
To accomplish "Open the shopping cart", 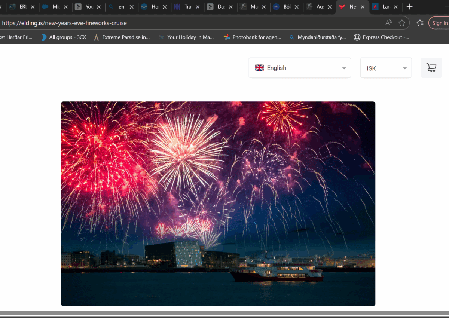I will pyautogui.click(x=431, y=68).
